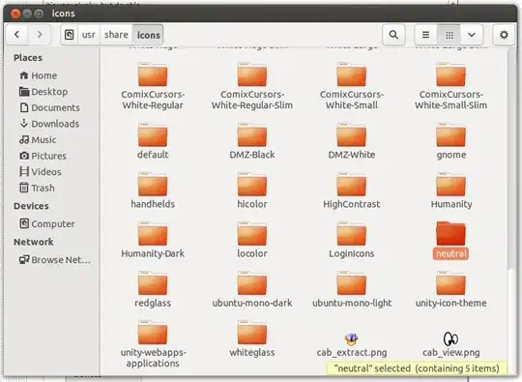Select the whiteglass folder
Viewport: 522px width, 382px height.
(x=252, y=338)
